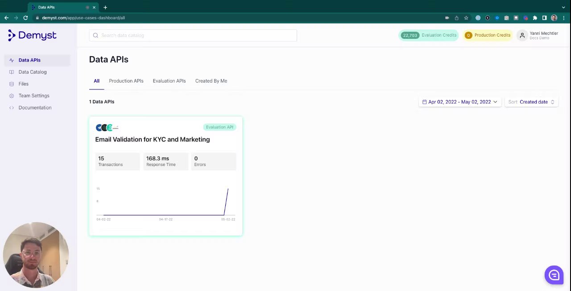Open Email Validation for KYC and Marketing

click(x=153, y=140)
